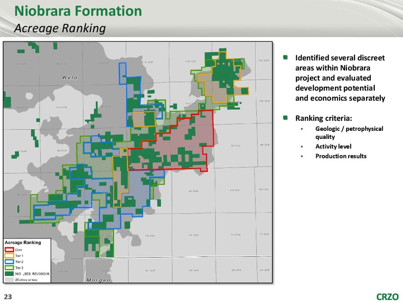The width and height of the screenshot is (403, 302).
Task: Click the 'Weld' county label on map
Action: 70,78
